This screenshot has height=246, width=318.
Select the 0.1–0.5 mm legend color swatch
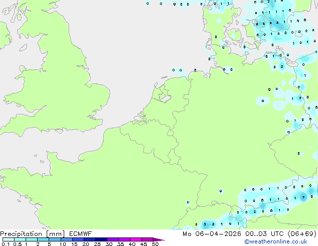9,239
